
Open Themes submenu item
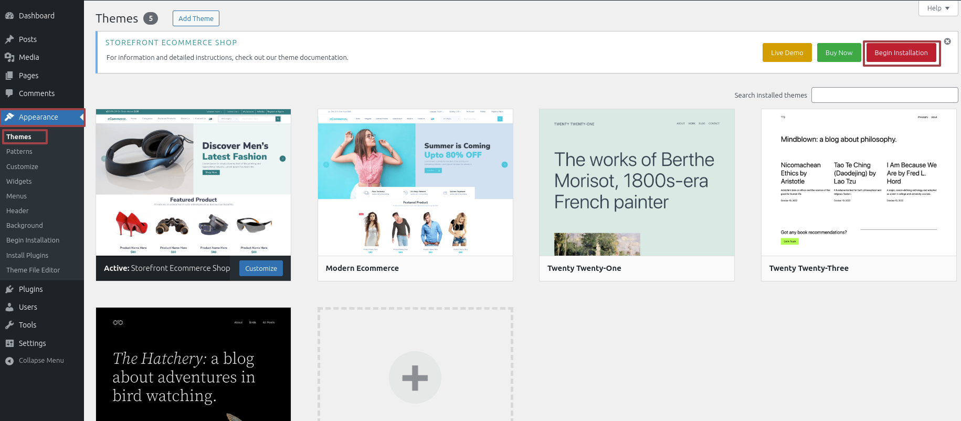[x=19, y=136]
